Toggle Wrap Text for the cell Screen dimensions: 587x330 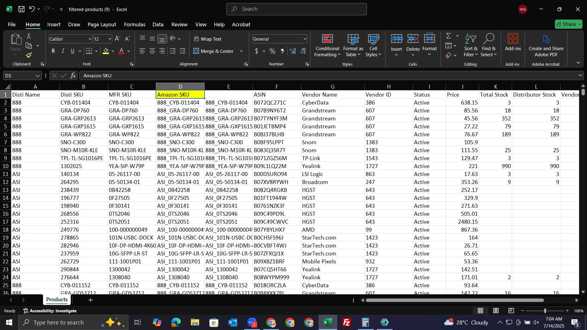coord(208,39)
